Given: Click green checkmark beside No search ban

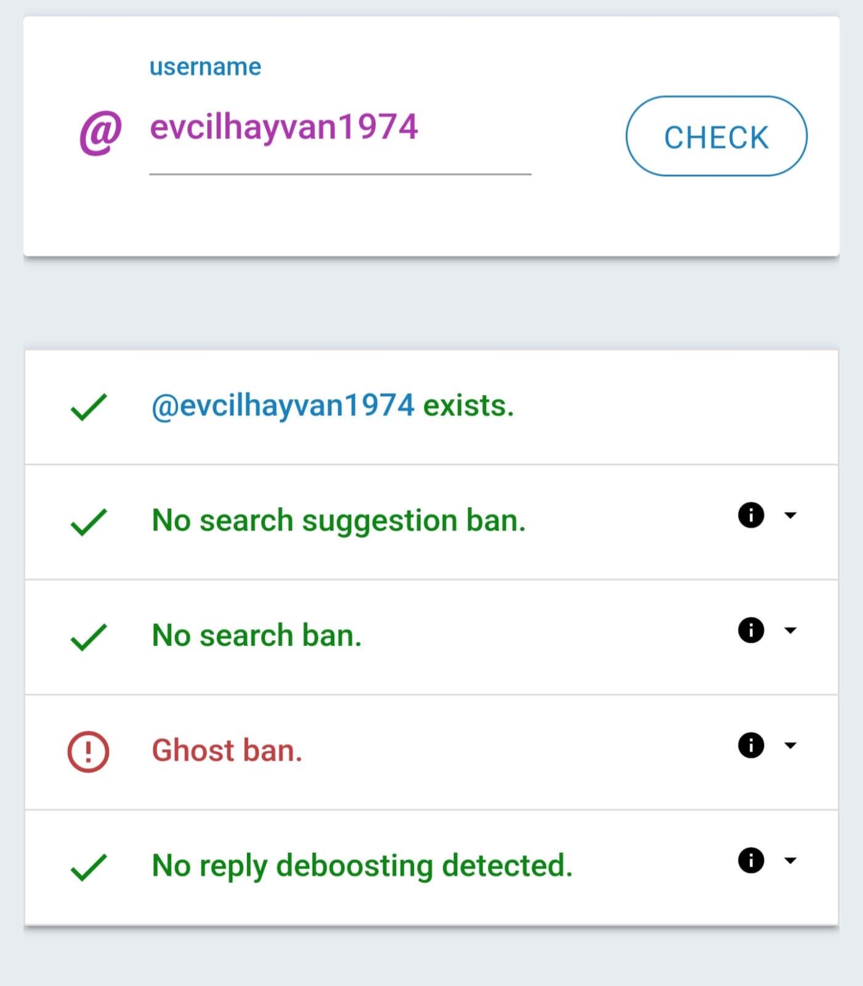Looking at the screenshot, I should (x=89, y=637).
